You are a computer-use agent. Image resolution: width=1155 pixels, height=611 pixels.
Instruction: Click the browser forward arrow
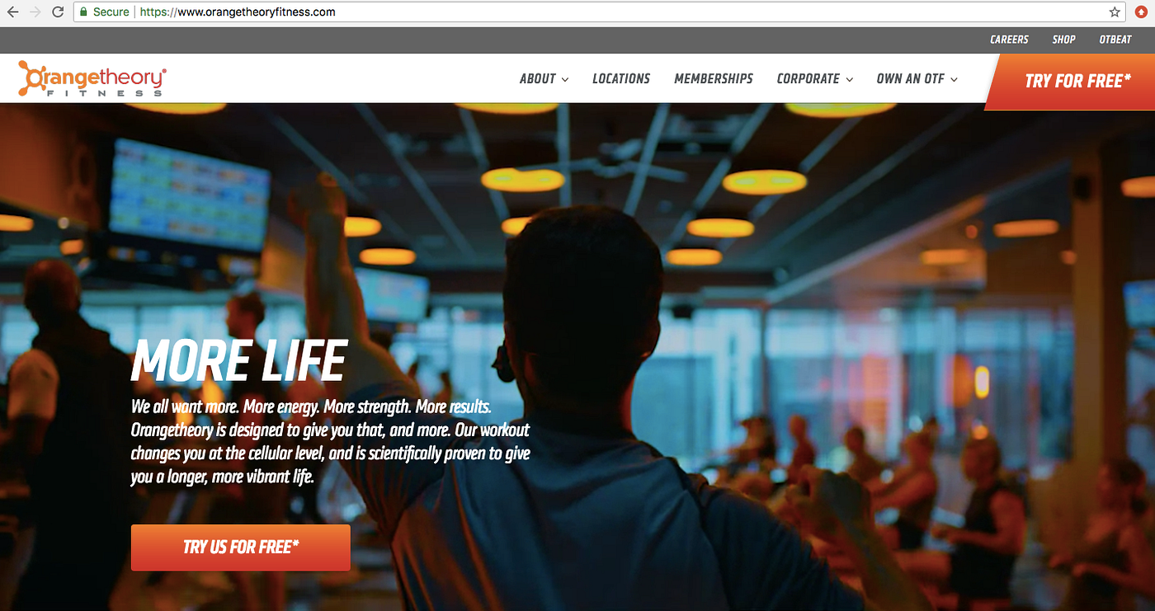click(35, 12)
